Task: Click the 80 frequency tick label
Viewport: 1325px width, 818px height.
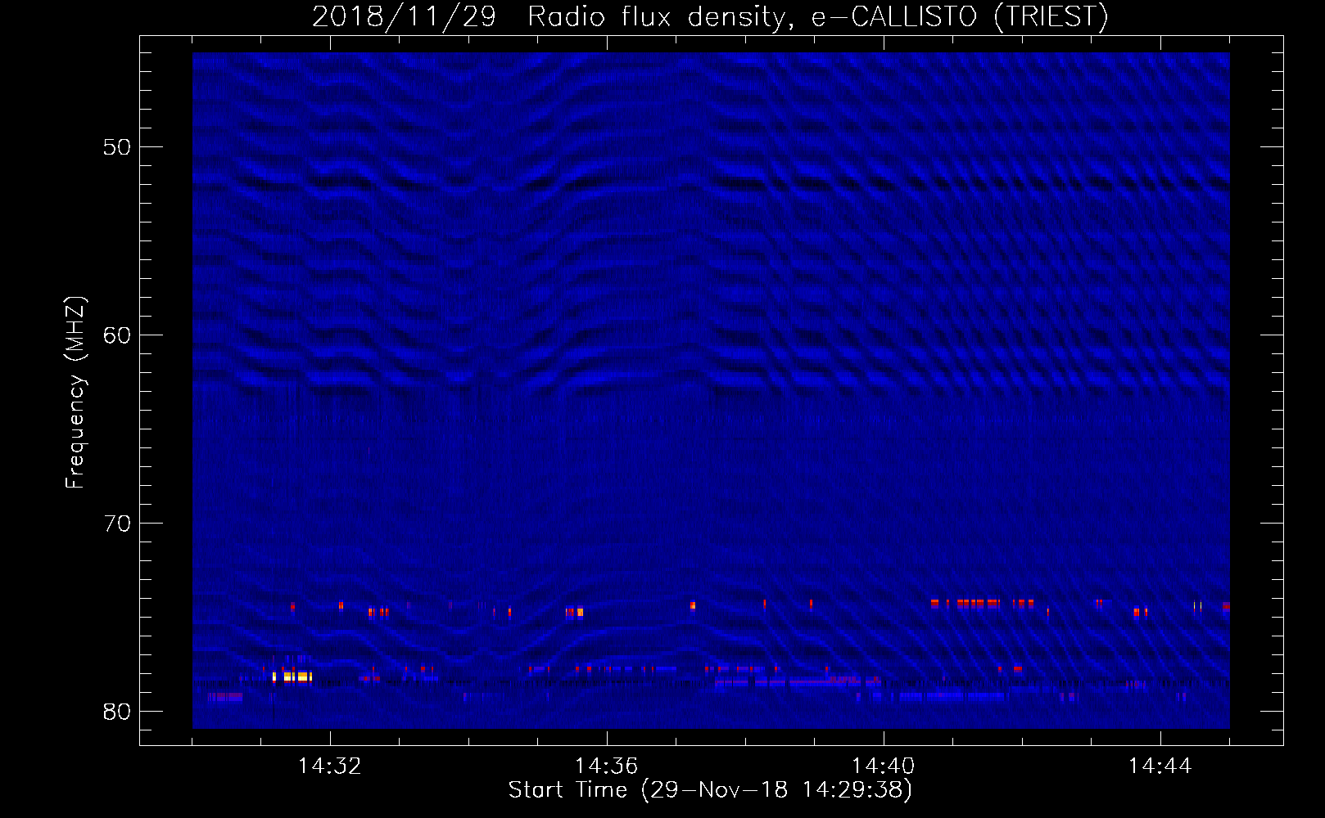Action: point(117,712)
